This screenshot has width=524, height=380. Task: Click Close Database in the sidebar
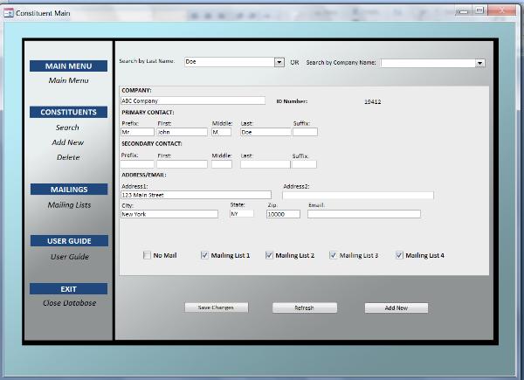[x=68, y=303]
